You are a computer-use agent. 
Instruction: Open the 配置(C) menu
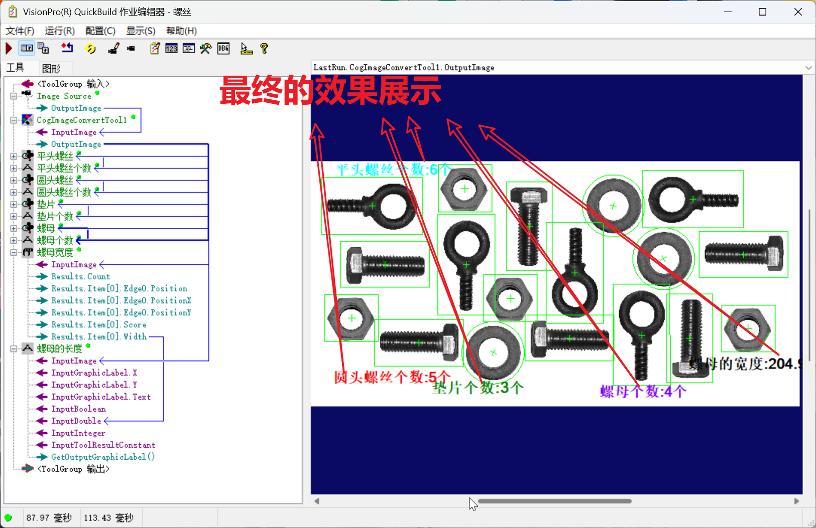point(100,31)
